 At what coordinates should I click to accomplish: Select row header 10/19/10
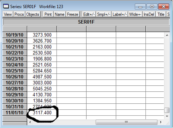(x=15, y=35)
